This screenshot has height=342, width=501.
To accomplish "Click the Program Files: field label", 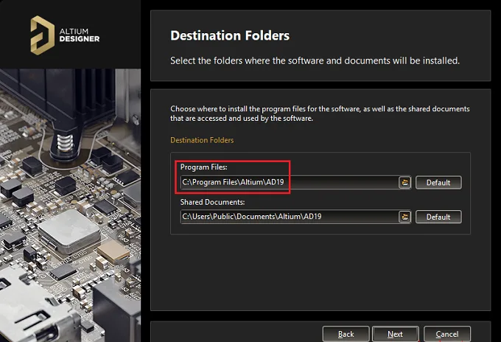I will [203, 167].
